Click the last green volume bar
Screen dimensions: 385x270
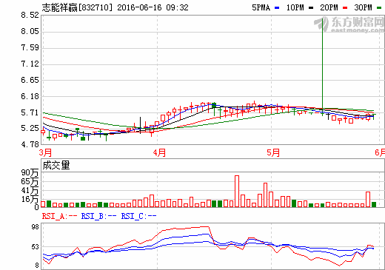tap(374, 204)
